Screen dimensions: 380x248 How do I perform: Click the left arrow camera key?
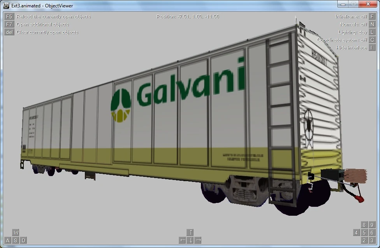click(183, 240)
